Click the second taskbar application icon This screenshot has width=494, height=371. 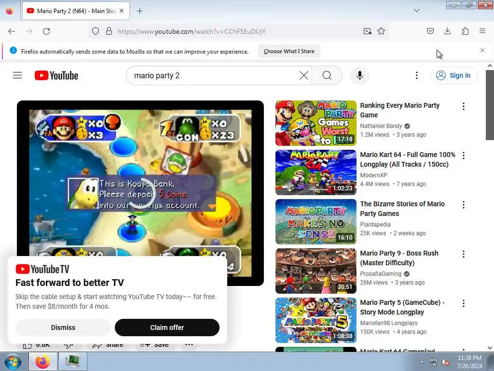pyautogui.click(x=73, y=361)
